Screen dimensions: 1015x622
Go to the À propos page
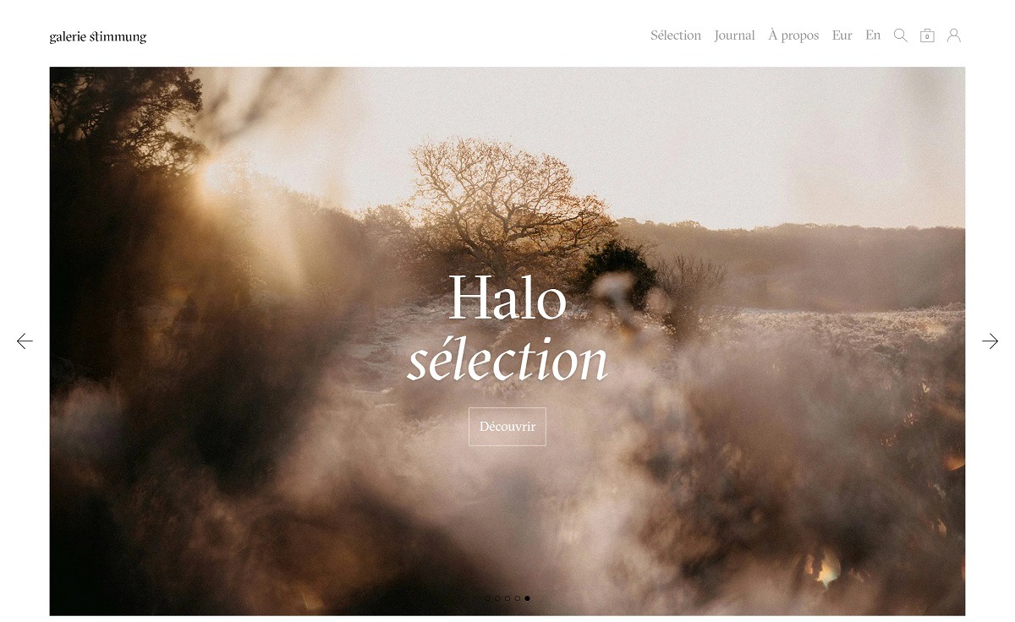point(793,35)
